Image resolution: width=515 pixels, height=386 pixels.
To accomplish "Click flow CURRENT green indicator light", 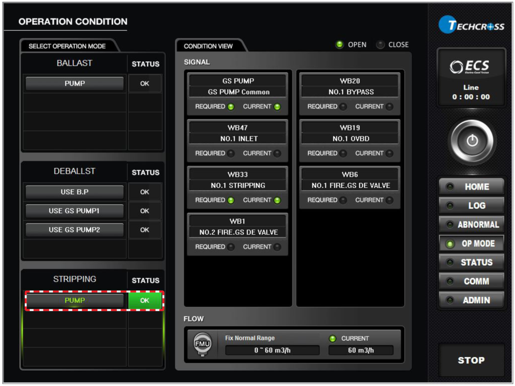I will [x=333, y=338].
